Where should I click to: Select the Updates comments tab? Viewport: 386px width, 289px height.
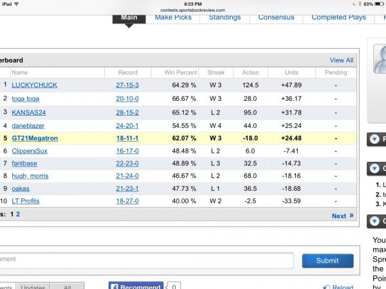tap(32, 287)
